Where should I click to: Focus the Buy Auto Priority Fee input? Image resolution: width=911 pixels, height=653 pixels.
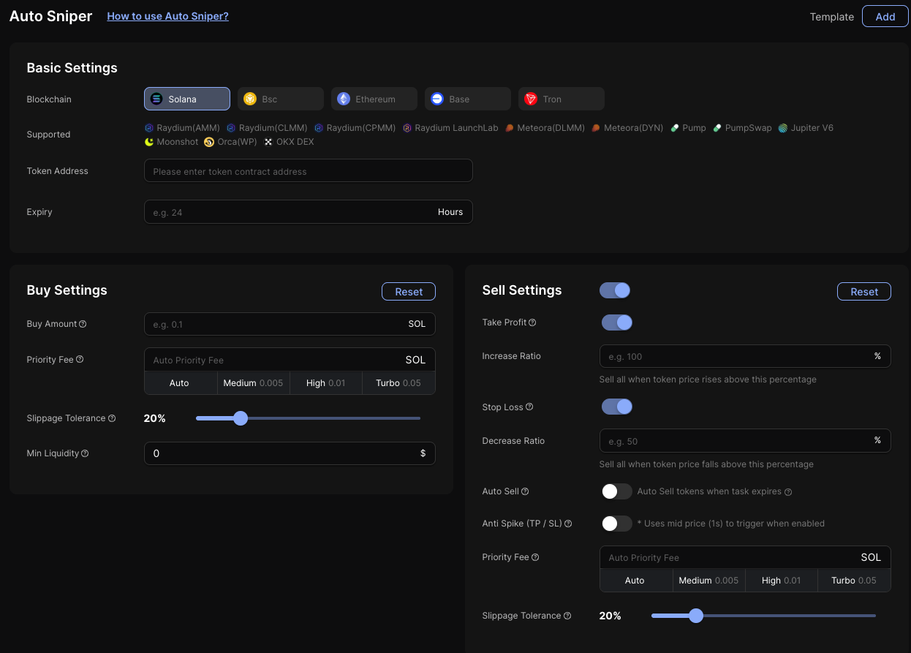click(x=290, y=360)
